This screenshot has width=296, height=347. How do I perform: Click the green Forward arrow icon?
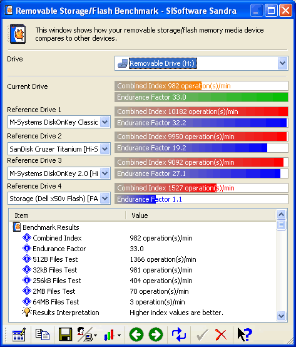(x=156, y=334)
